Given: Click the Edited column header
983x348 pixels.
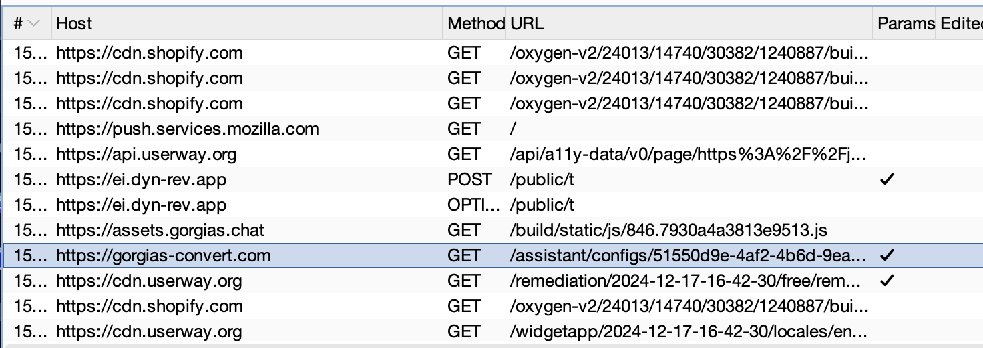Looking at the screenshot, I should pyautogui.click(x=962, y=23).
